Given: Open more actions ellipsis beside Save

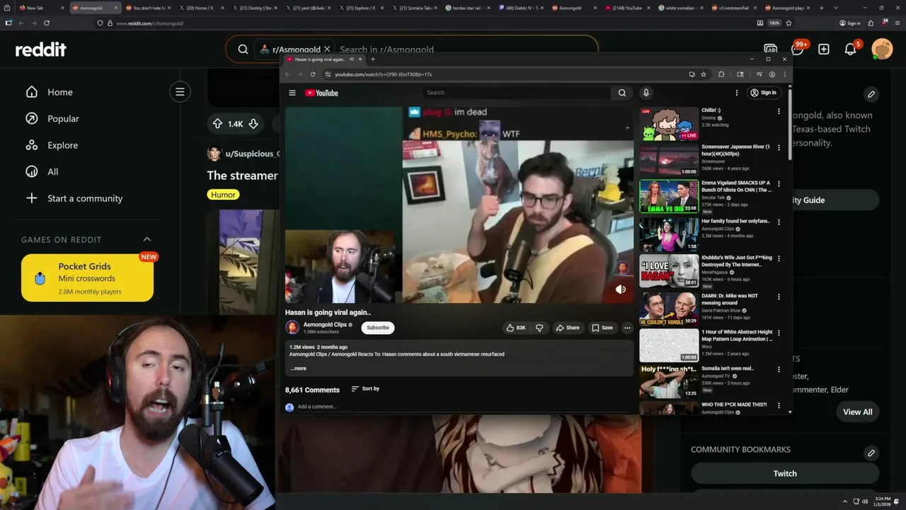Looking at the screenshot, I should coord(627,328).
